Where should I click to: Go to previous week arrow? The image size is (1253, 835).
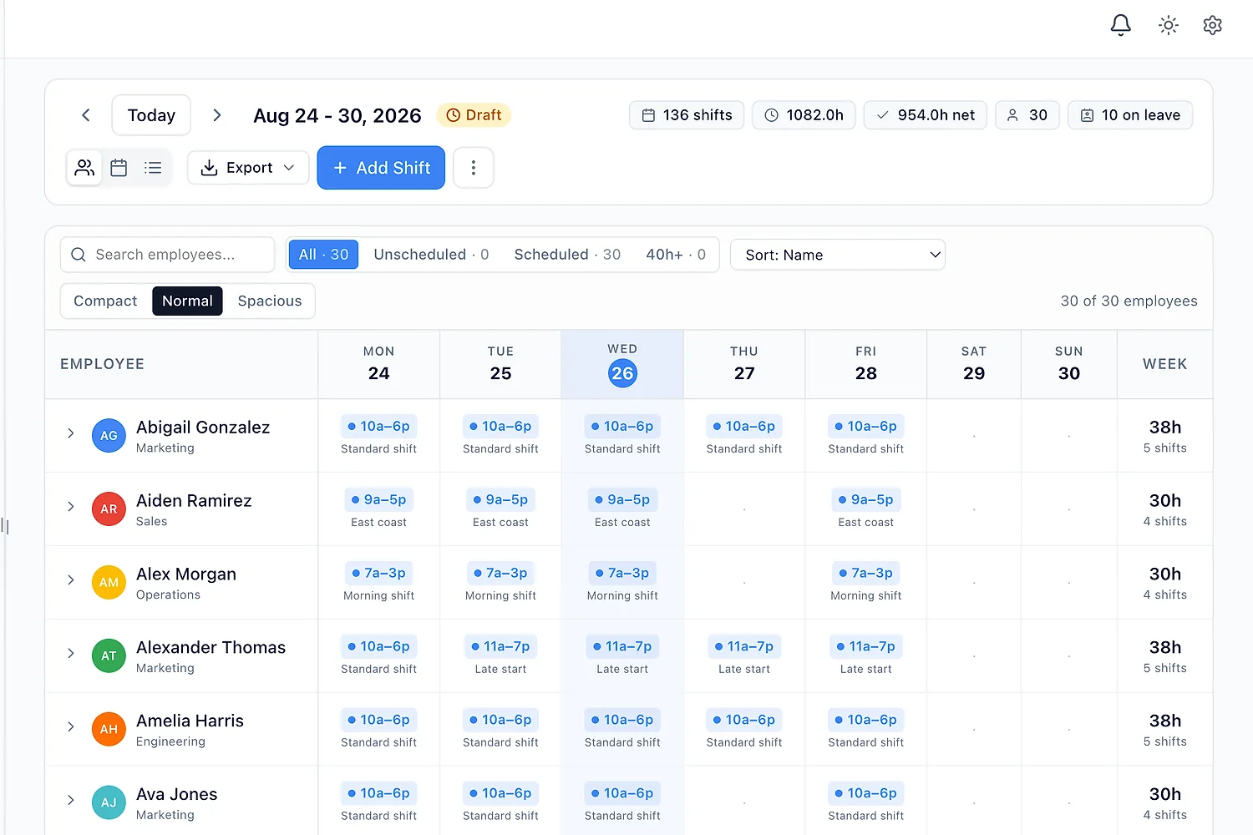click(x=85, y=115)
